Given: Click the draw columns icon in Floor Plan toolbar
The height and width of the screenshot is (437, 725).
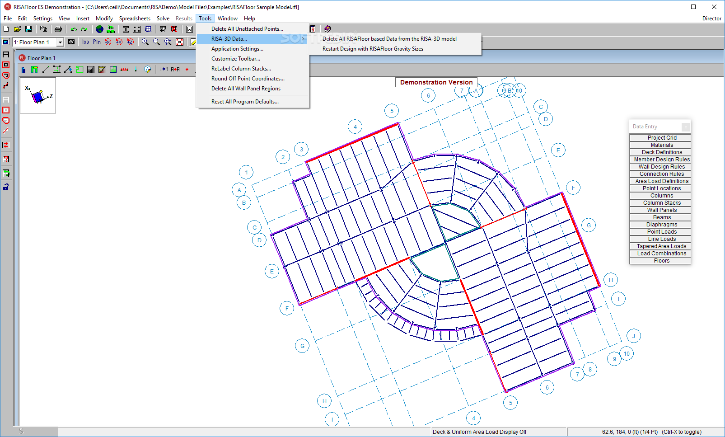Looking at the screenshot, I should pyautogui.click(x=23, y=70).
